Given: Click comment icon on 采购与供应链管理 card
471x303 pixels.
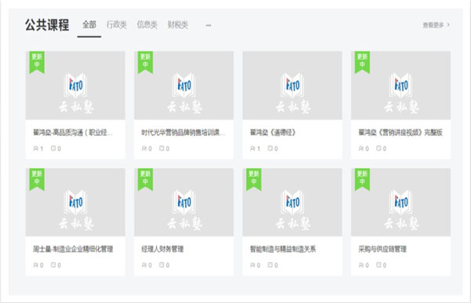Looking at the screenshot, I should pyautogui.click(x=379, y=265).
